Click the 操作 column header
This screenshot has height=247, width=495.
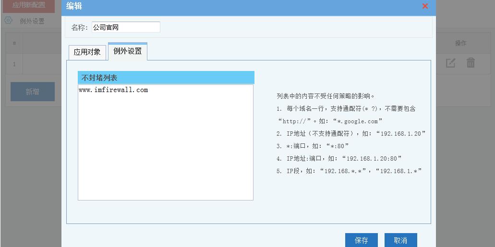tap(460, 43)
